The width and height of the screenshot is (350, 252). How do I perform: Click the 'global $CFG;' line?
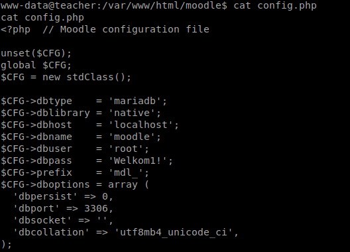36,65
